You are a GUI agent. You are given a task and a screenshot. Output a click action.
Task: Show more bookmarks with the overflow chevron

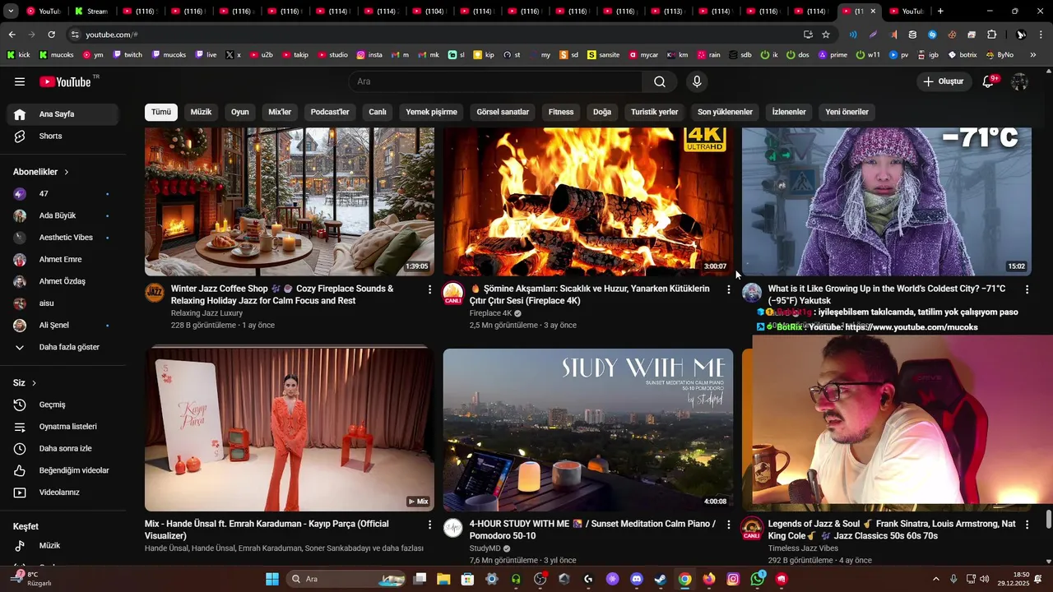tap(1032, 55)
